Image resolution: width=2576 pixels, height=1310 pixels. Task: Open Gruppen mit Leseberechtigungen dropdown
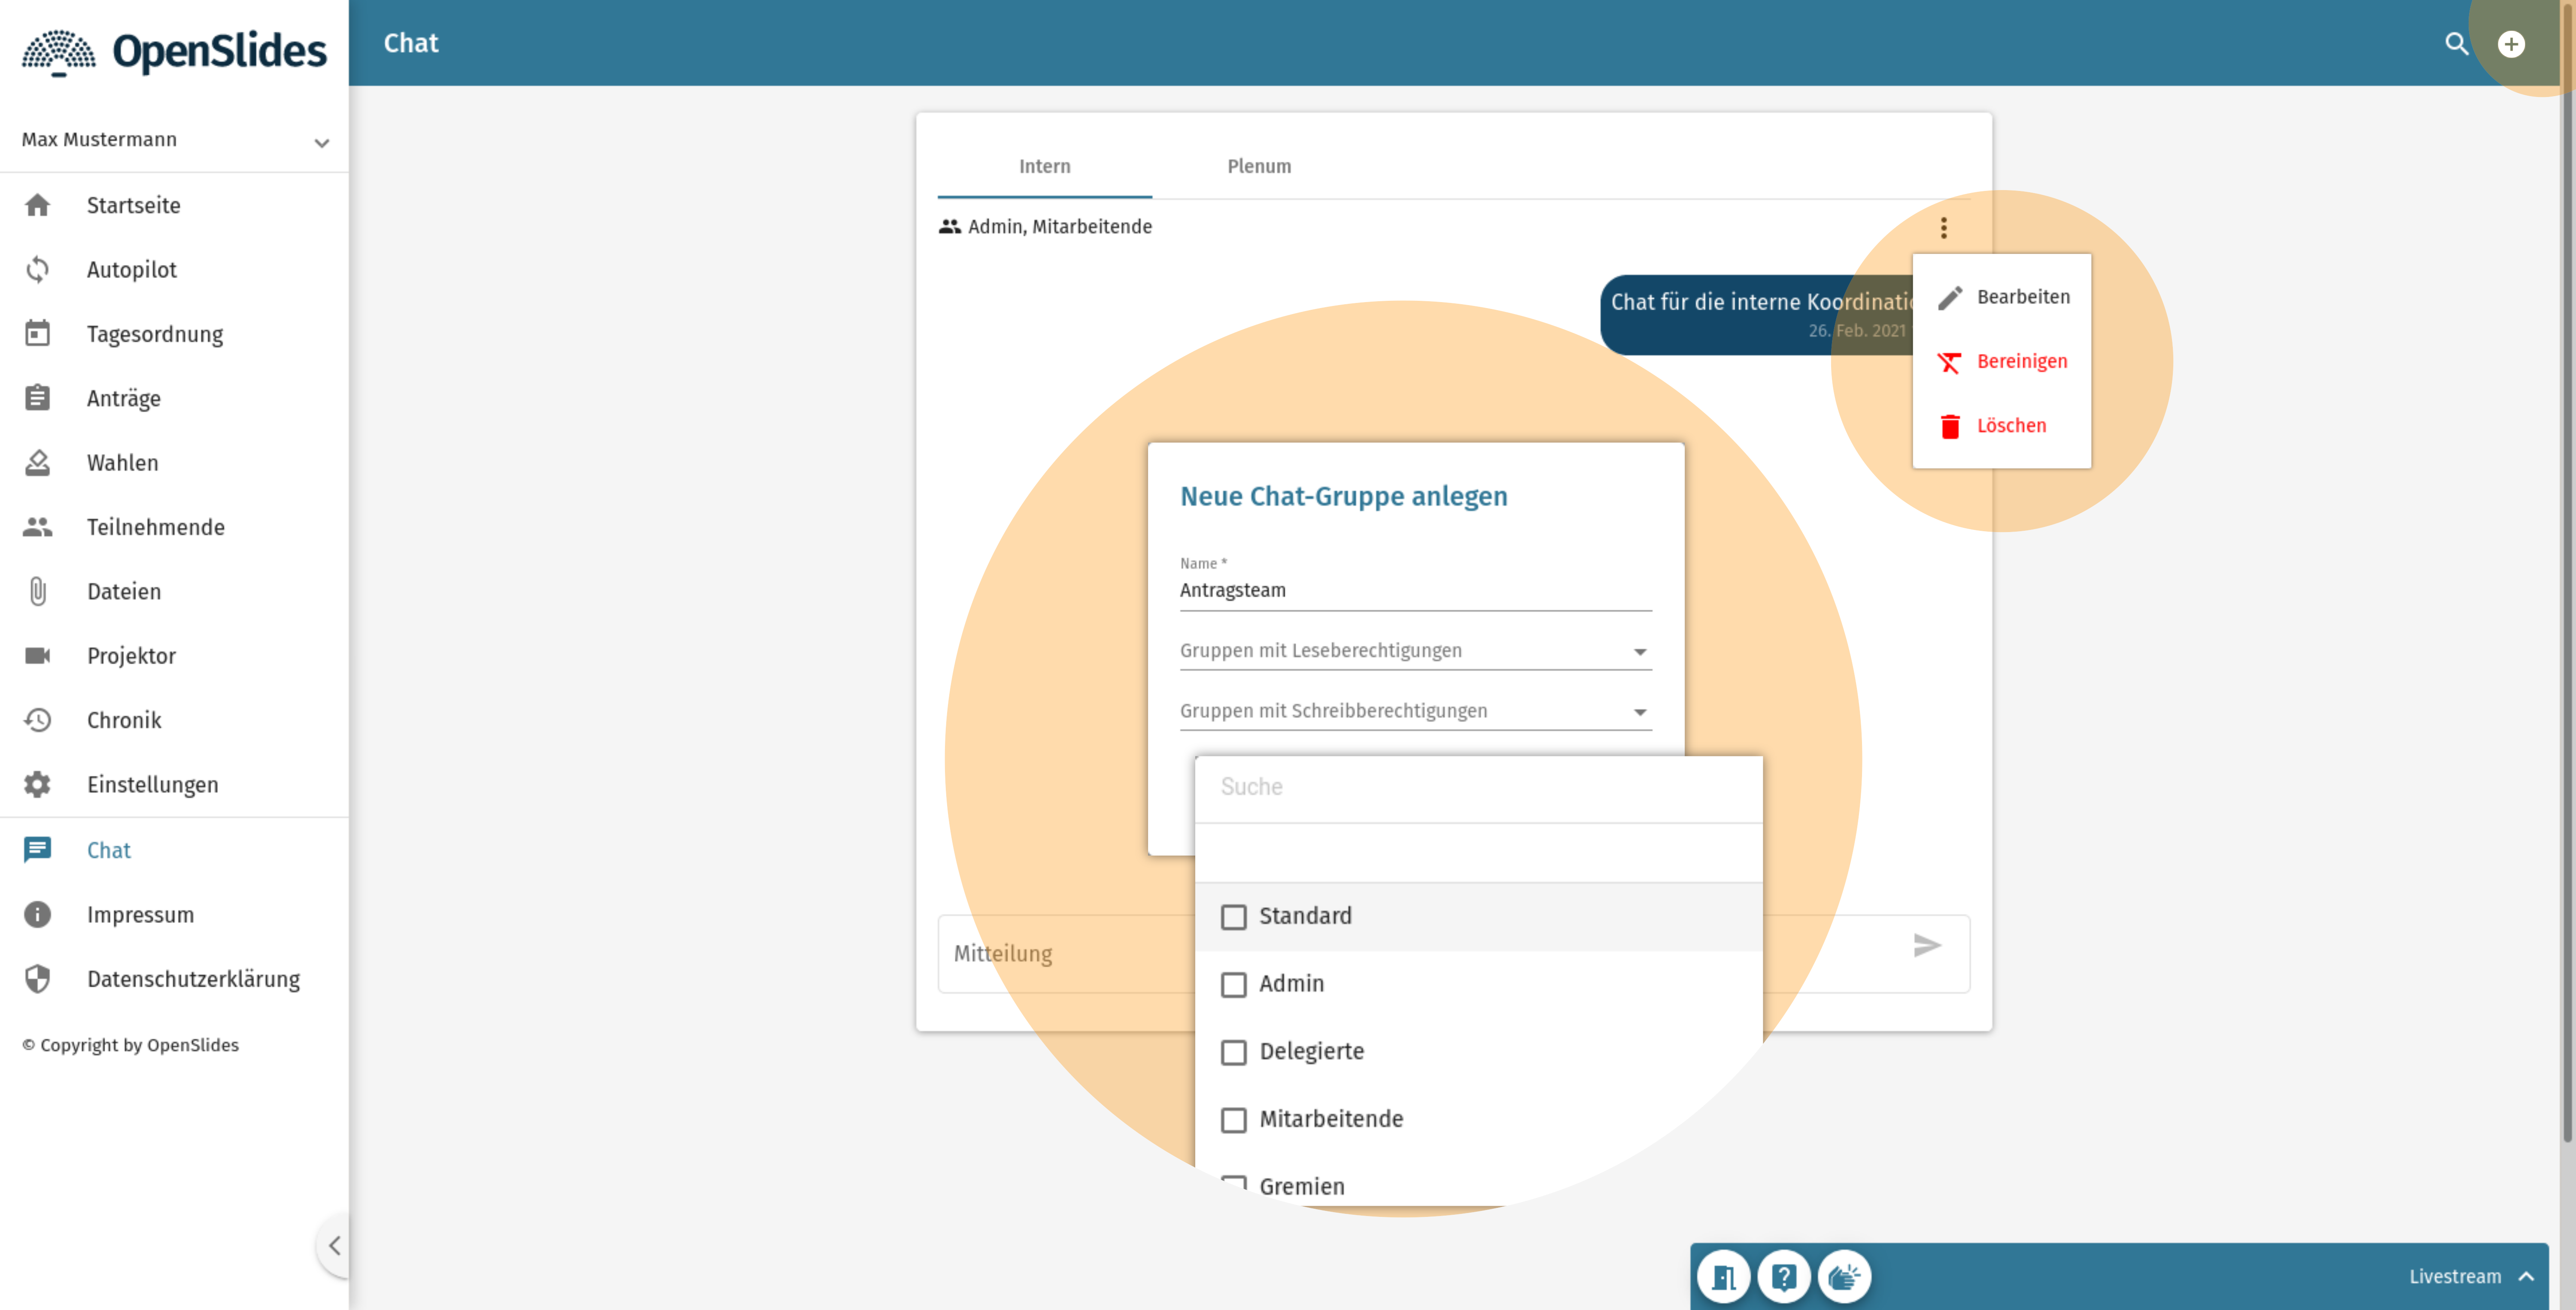point(1415,650)
